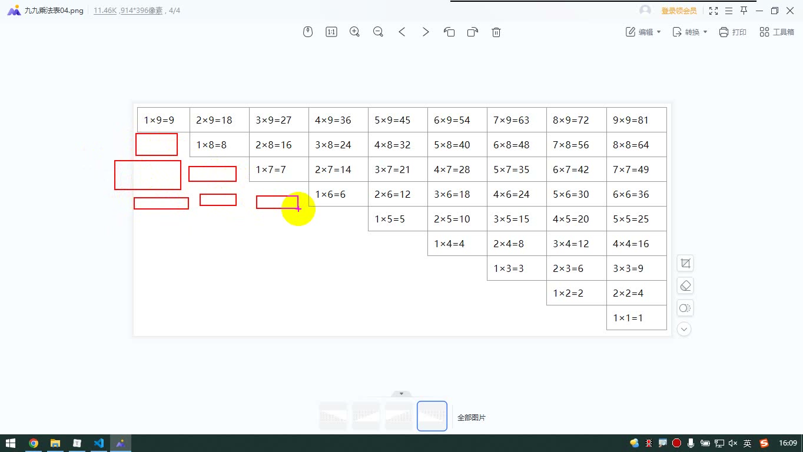Expand the side tool panel chevron
The height and width of the screenshot is (452, 803).
tap(684, 329)
